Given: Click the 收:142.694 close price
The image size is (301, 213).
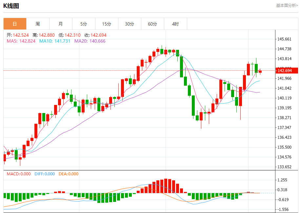Looking at the screenshot, I should pyautogui.click(x=95, y=35).
